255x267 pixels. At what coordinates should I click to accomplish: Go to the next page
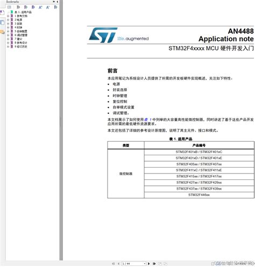click(149, 264)
